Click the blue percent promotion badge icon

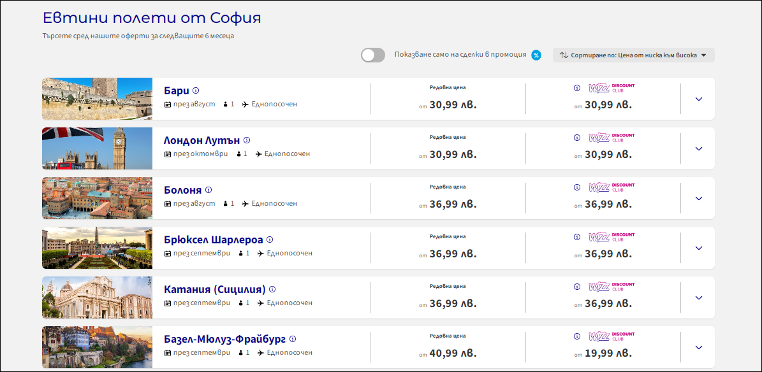(x=536, y=55)
